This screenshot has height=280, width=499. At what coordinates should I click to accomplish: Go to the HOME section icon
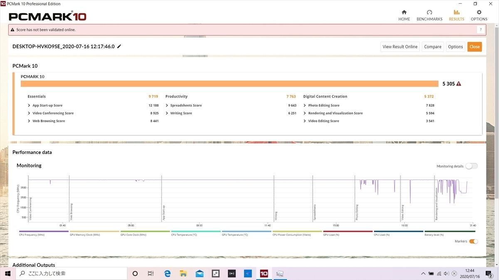pyautogui.click(x=404, y=12)
